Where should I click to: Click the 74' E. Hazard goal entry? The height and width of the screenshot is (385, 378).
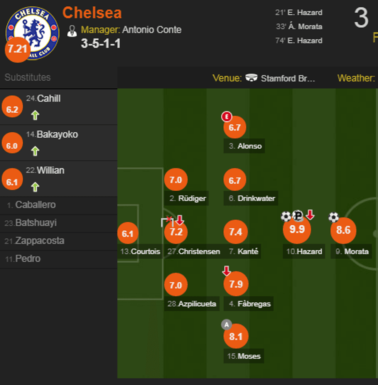(299, 41)
